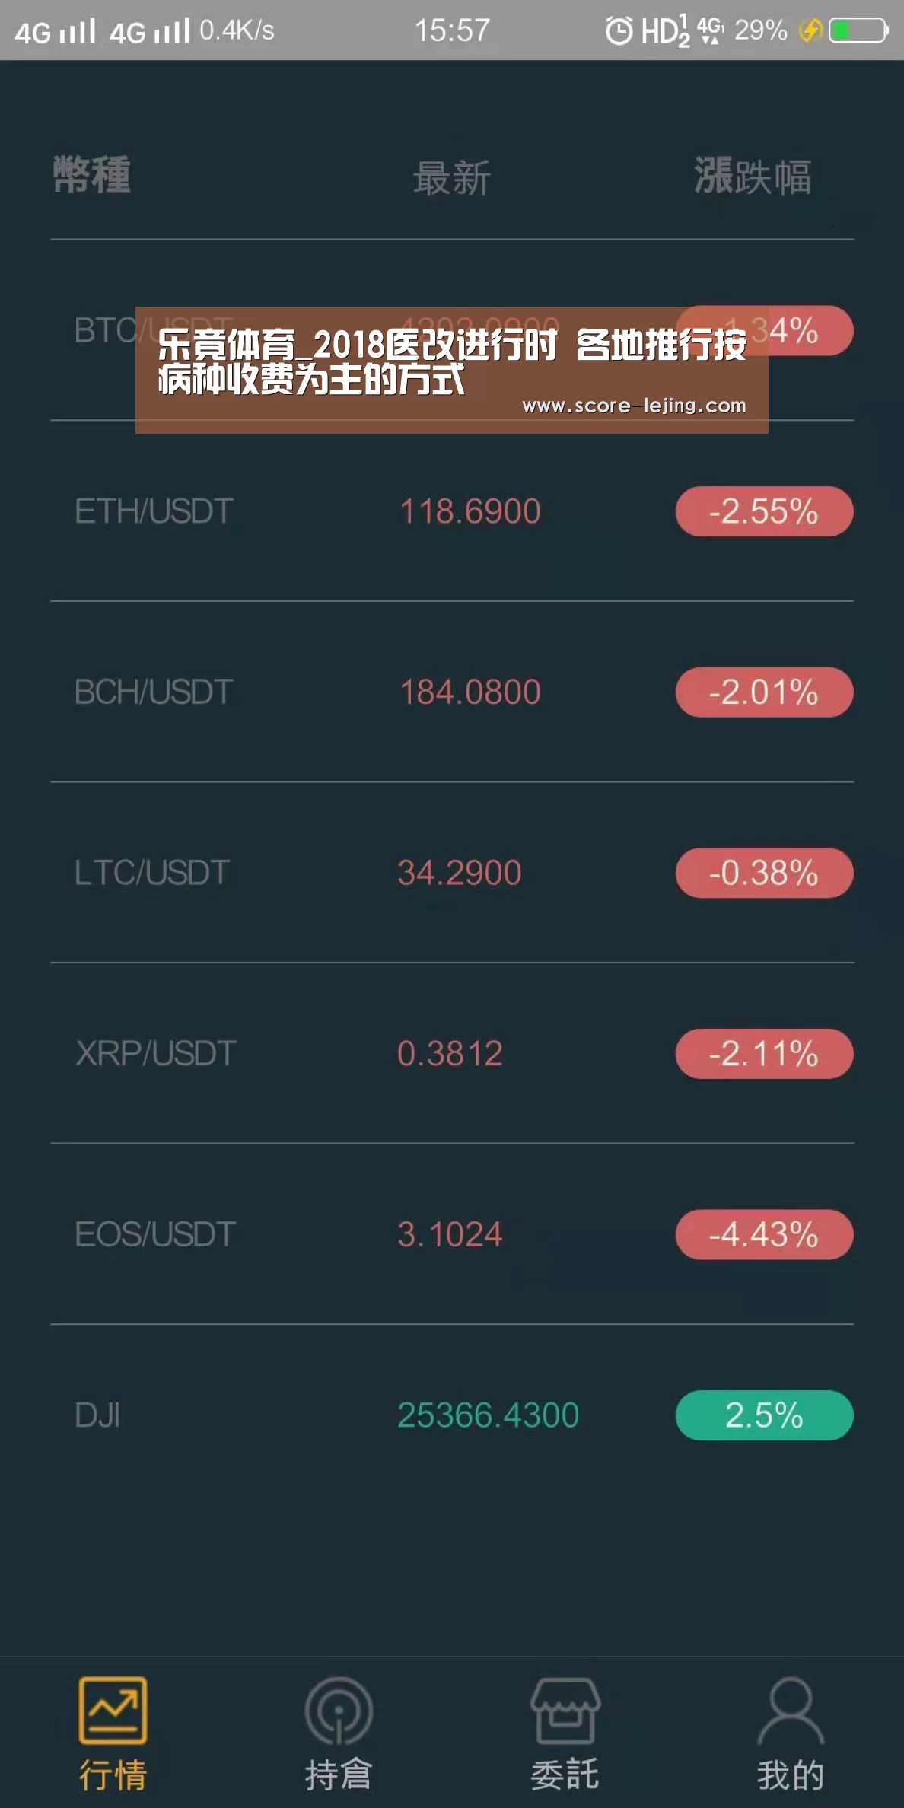Tap the -2.55% change badge
904x1808 pixels.
[x=764, y=511]
